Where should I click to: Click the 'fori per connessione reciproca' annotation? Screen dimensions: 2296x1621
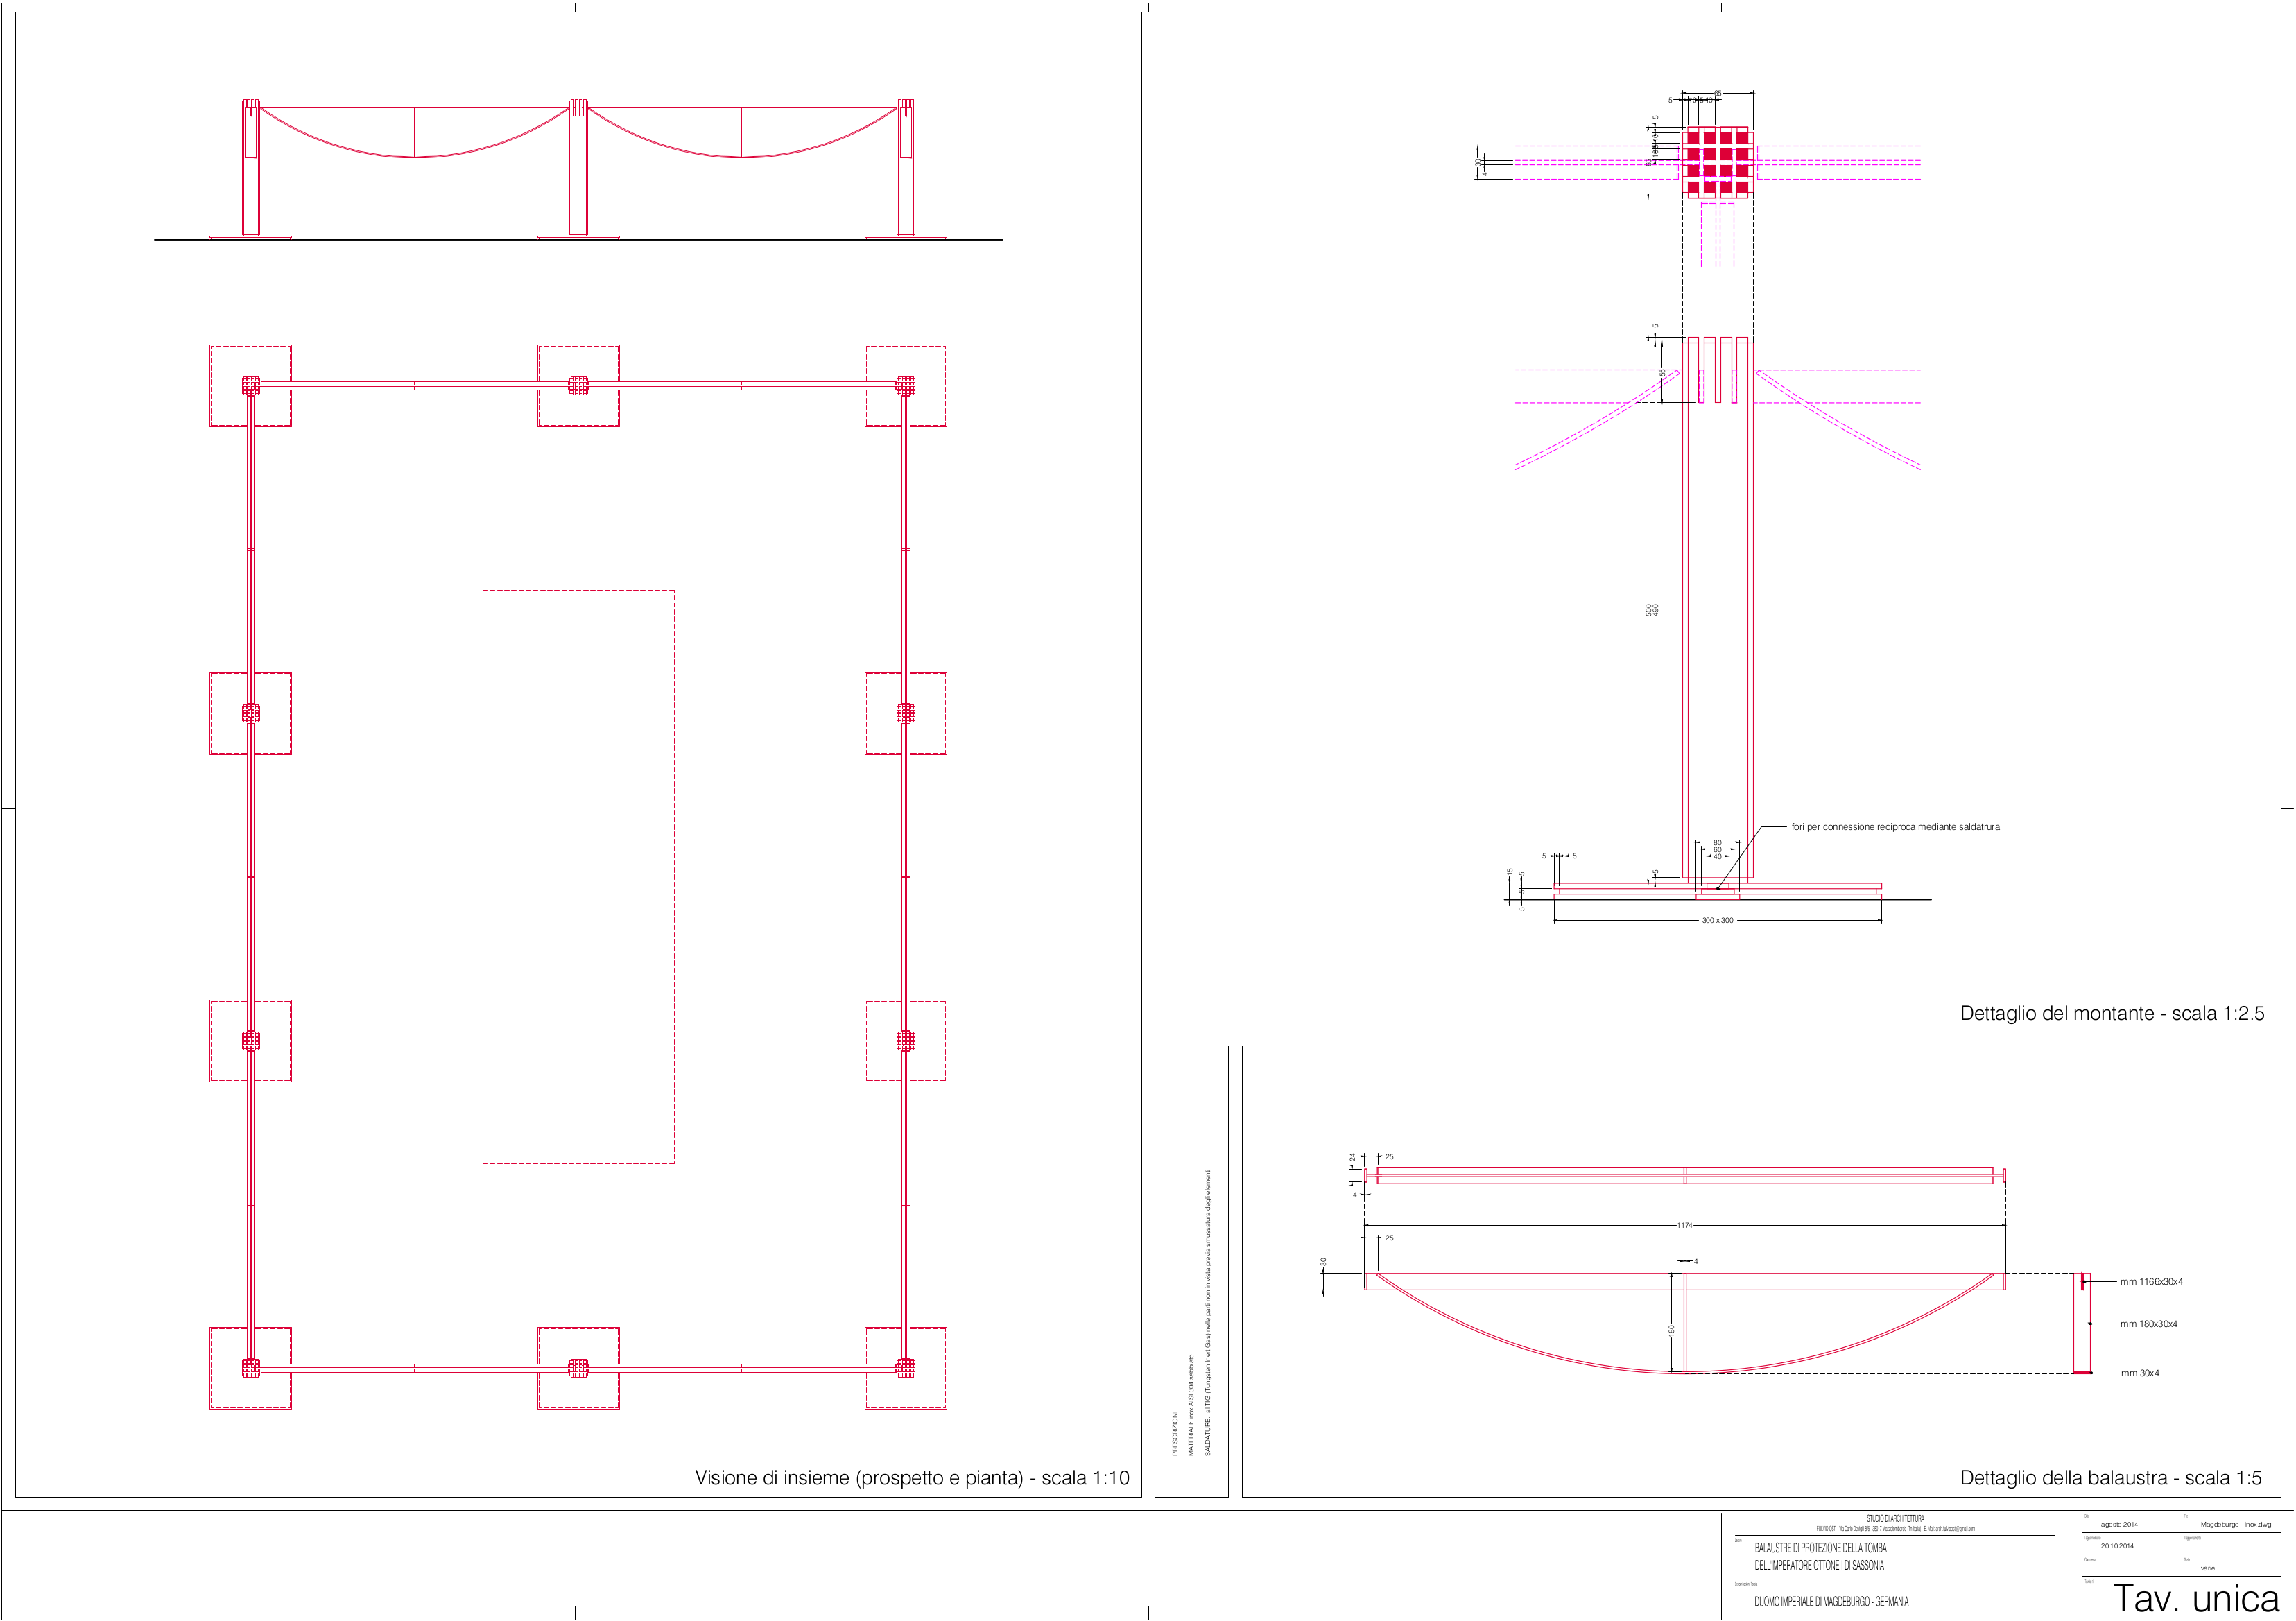[1895, 827]
